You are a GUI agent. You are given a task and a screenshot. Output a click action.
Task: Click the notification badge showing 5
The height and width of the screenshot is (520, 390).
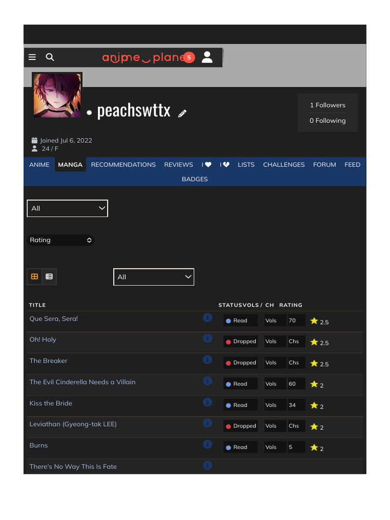click(189, 57)
